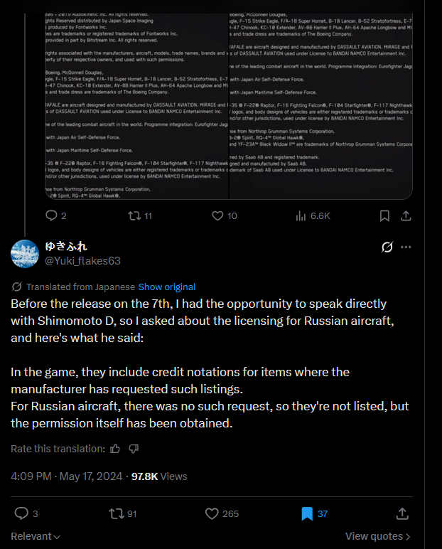Open view analytics showing 6.6K

[301, 215]
